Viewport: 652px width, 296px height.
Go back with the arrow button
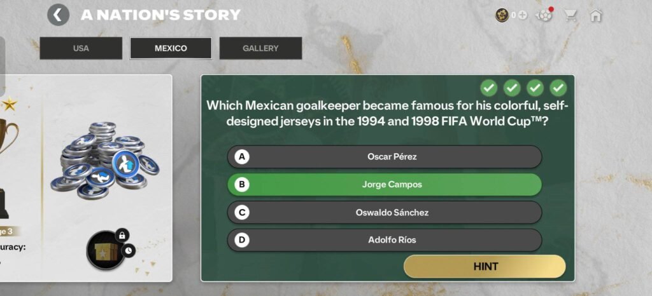(58, 15)
